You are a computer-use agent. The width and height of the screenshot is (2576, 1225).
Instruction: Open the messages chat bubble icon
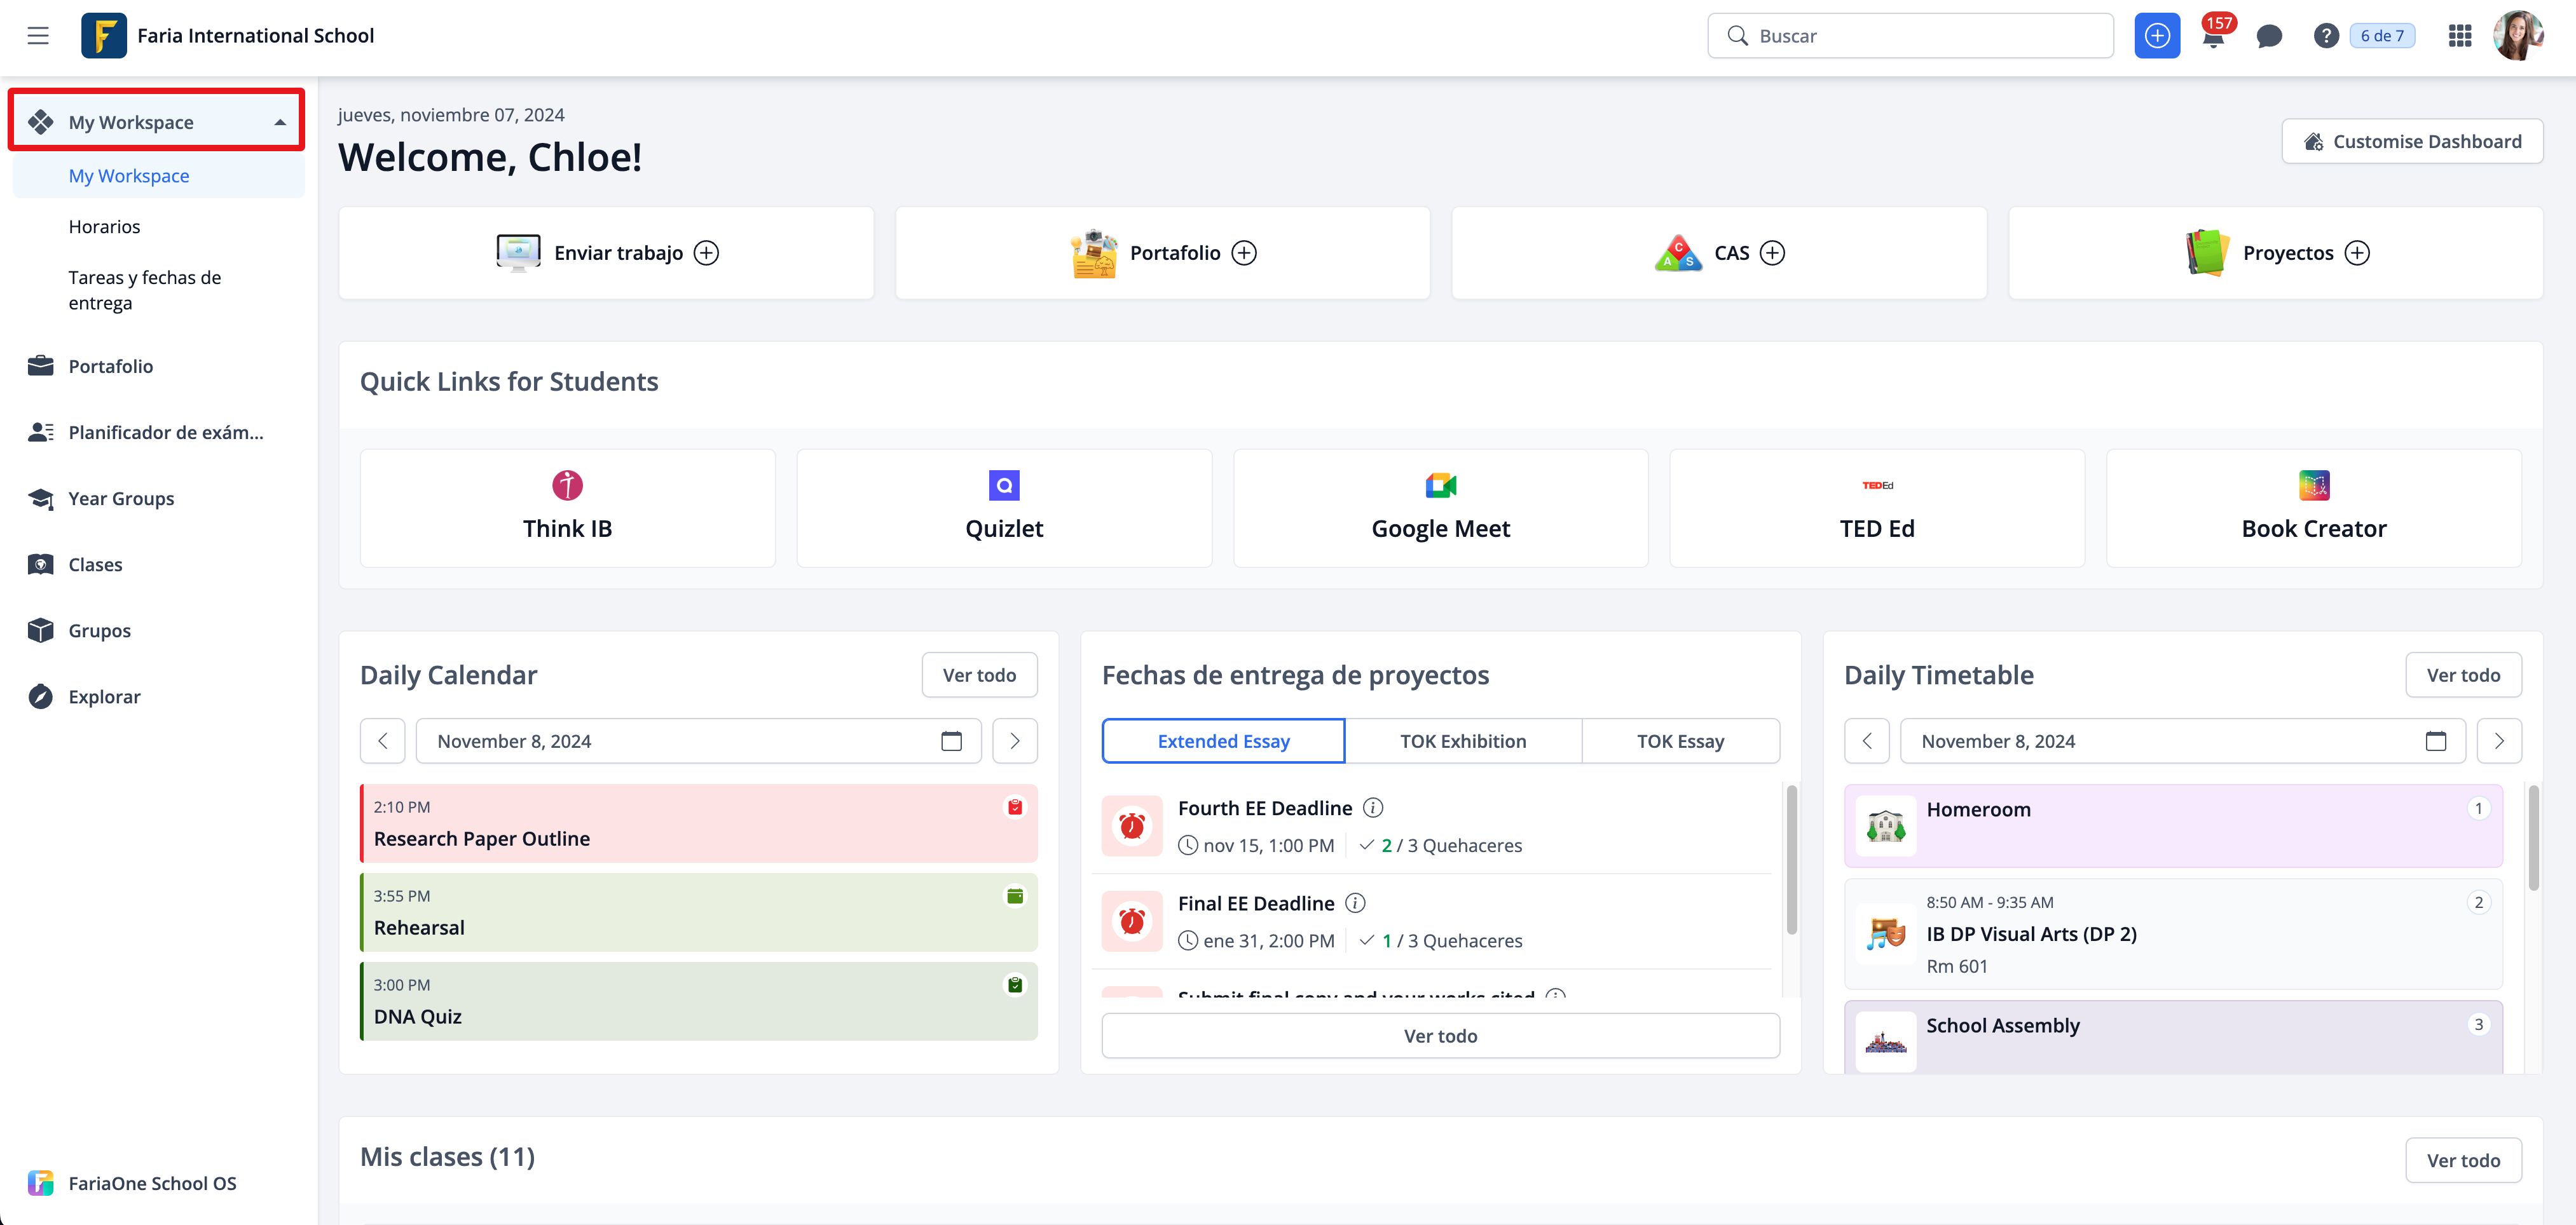coord(2269,37)
